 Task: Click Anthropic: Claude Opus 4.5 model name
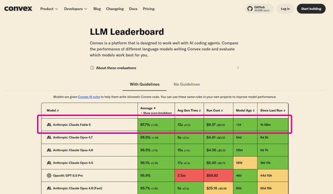click(x=73, y=163)
